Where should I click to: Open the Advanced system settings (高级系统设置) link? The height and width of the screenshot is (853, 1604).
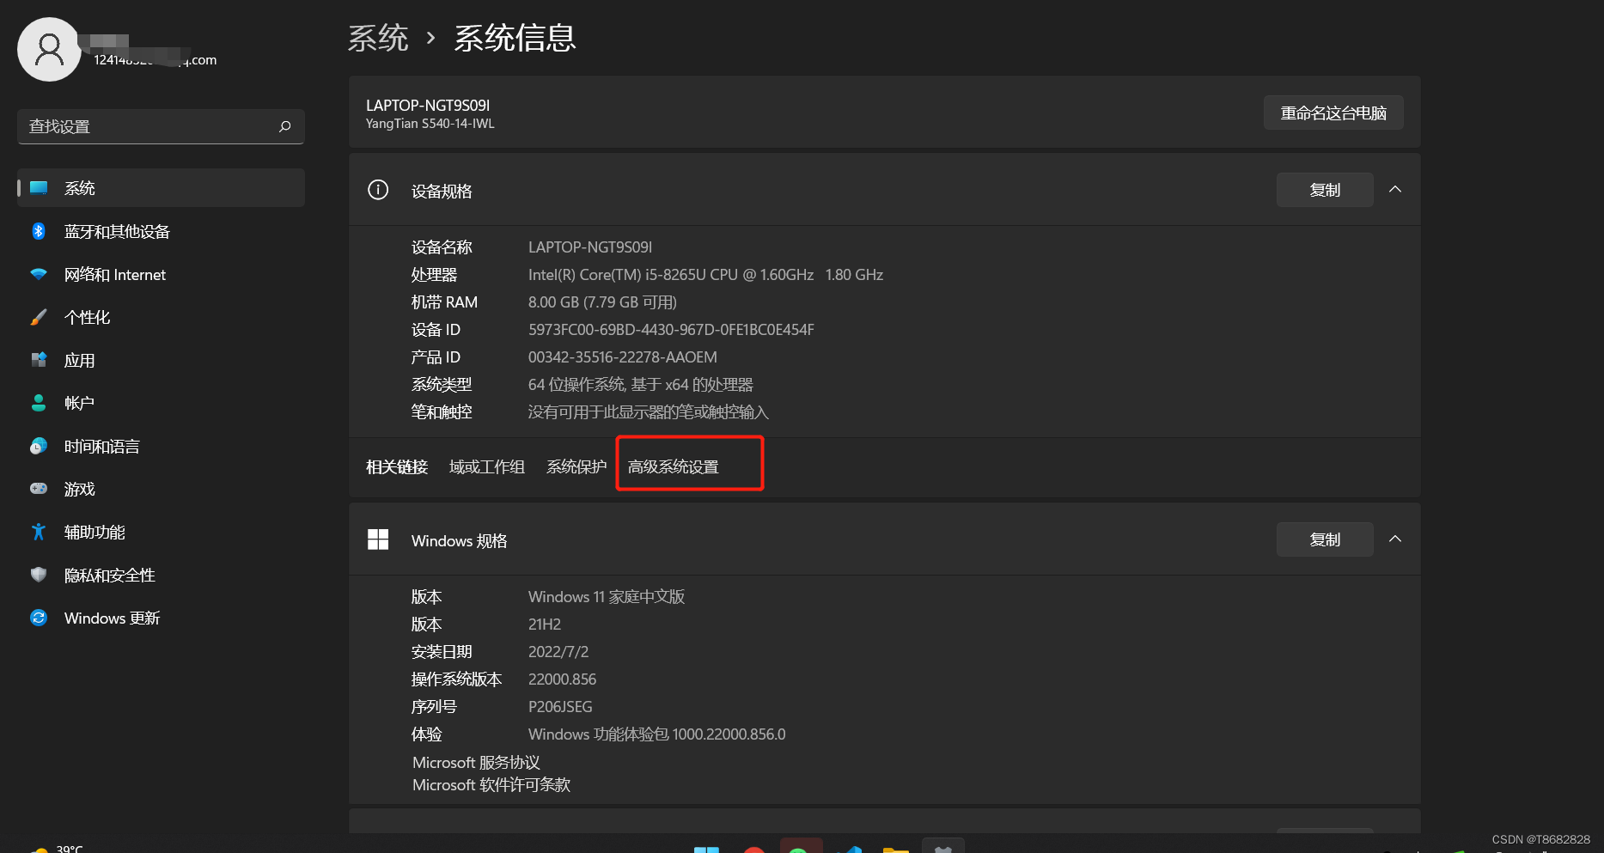click(x=674, y=466)
